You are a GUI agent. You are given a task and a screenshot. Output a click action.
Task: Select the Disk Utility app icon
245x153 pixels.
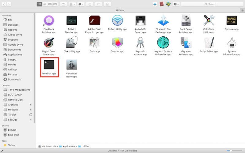coord(72,43)
